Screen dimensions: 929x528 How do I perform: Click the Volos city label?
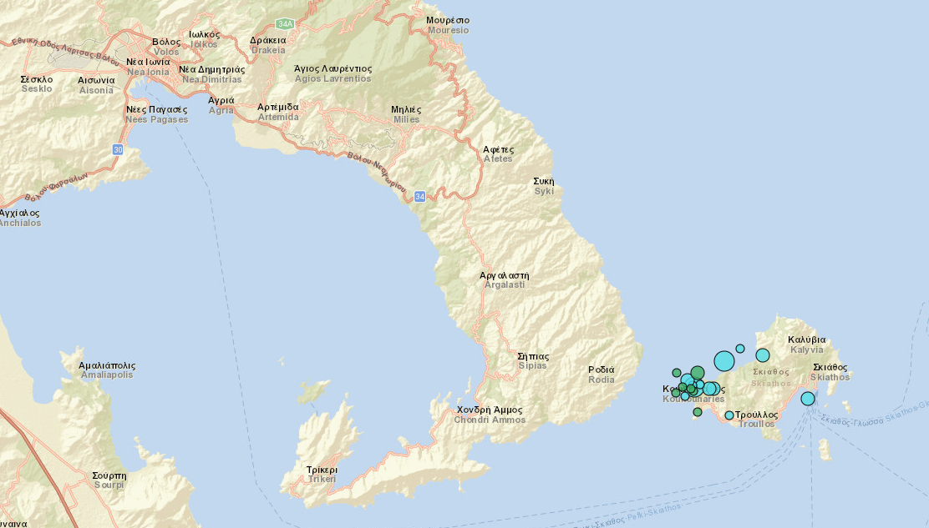[166, 47]
